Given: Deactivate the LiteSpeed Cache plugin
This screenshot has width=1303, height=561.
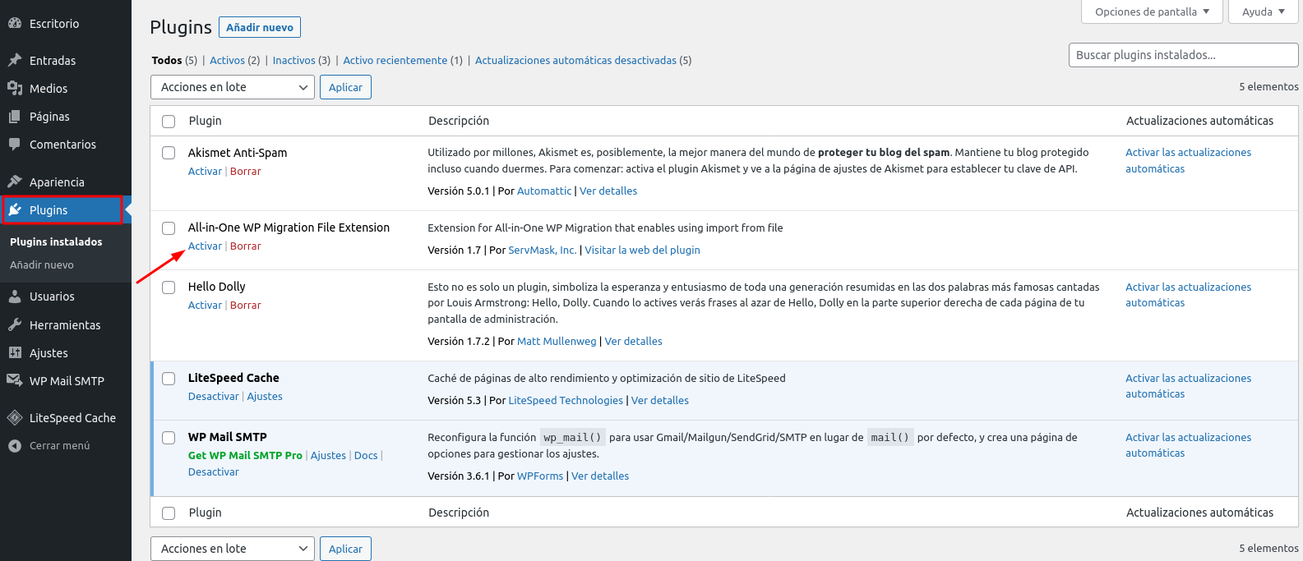Looking at the screenshot, I should [x=213, y=397].
